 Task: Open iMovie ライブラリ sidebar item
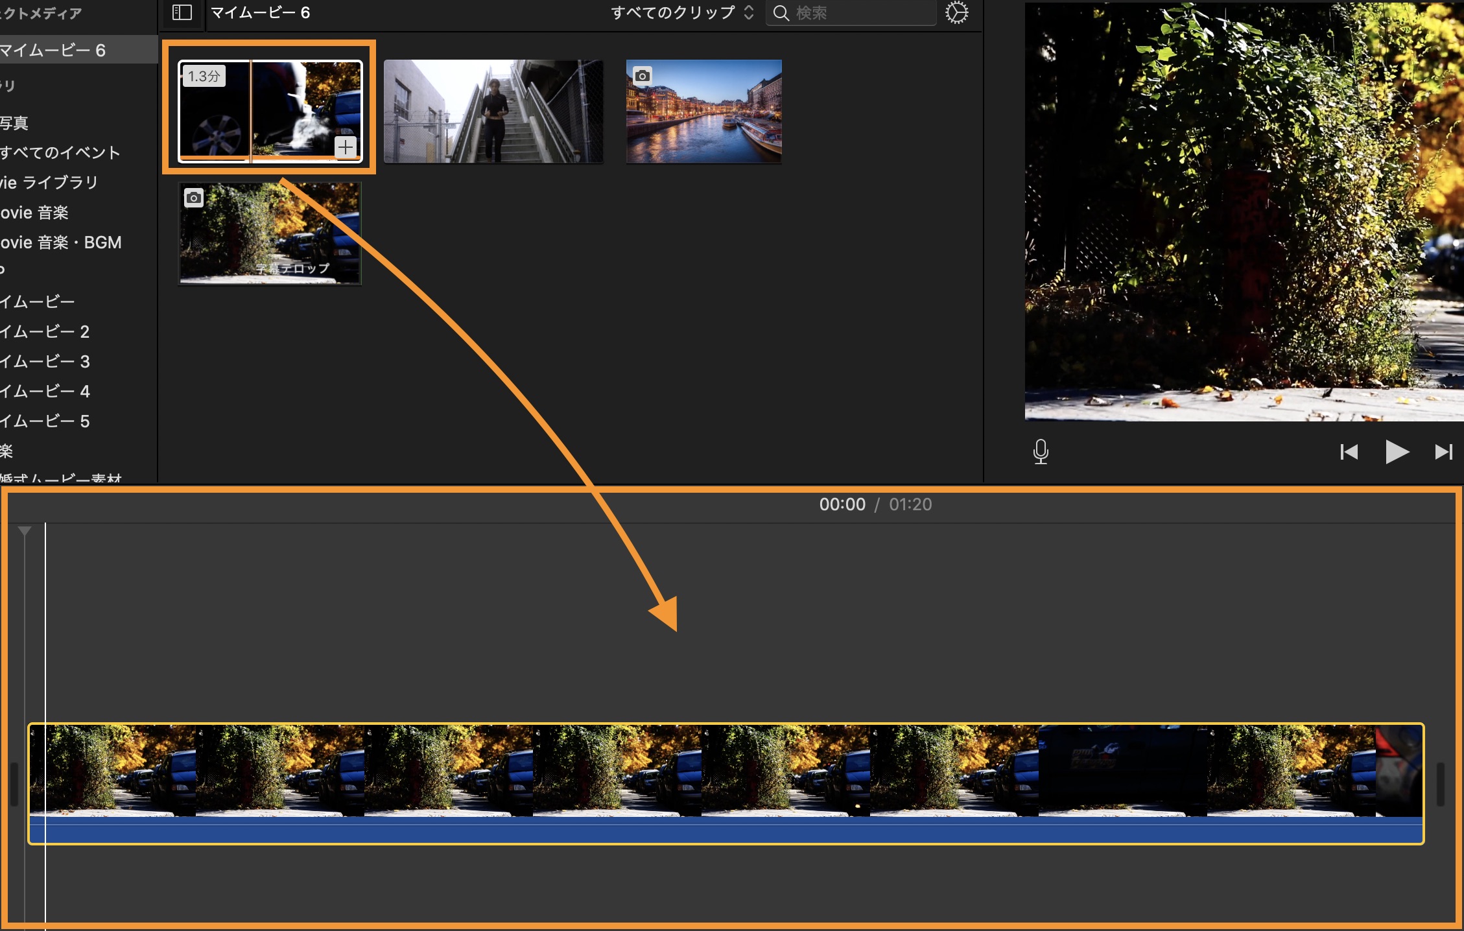tap(49, 182)
